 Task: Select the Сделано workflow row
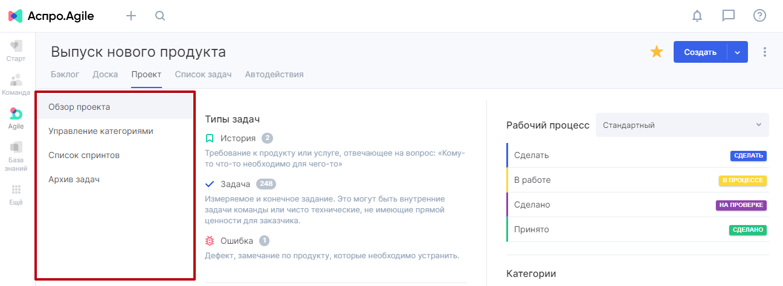[x=637, y=205]
